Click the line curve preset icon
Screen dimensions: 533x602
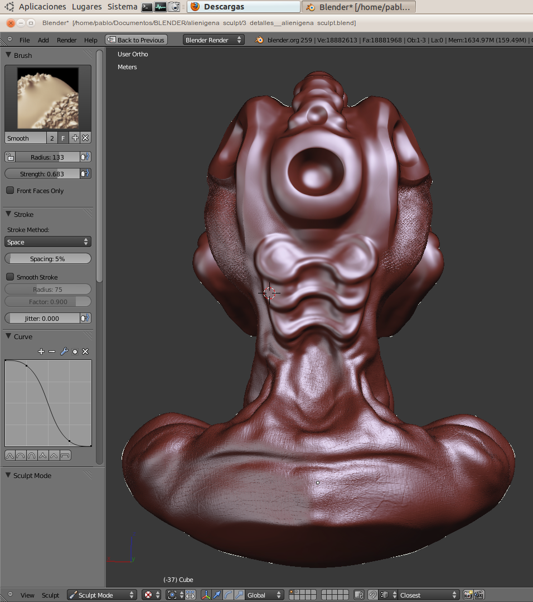(54, 456)
